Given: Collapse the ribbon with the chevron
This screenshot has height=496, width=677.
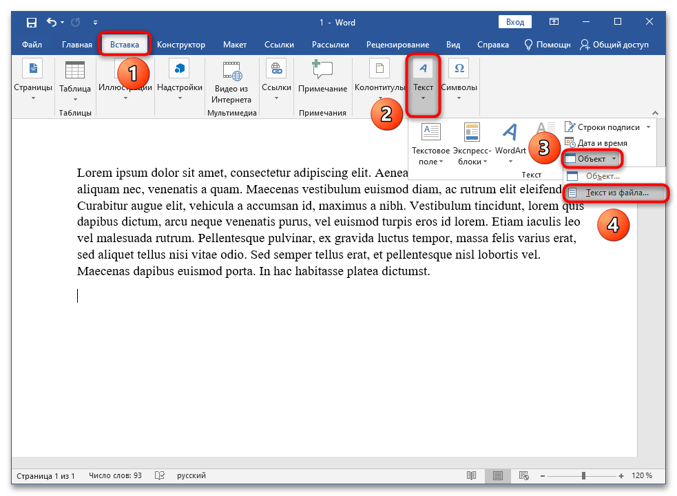Looking at the screenshot, I should point(655,113).
